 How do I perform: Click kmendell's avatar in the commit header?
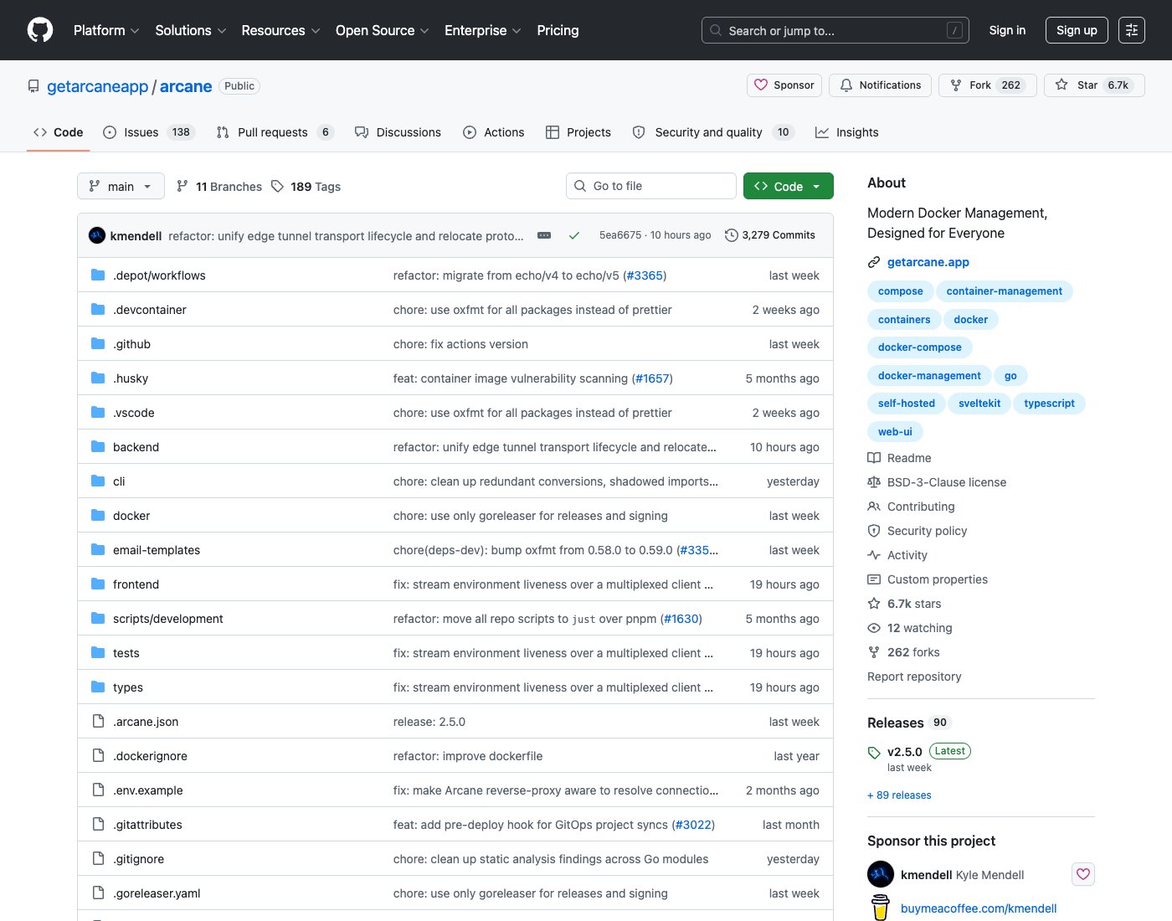[x=97, y=235]
